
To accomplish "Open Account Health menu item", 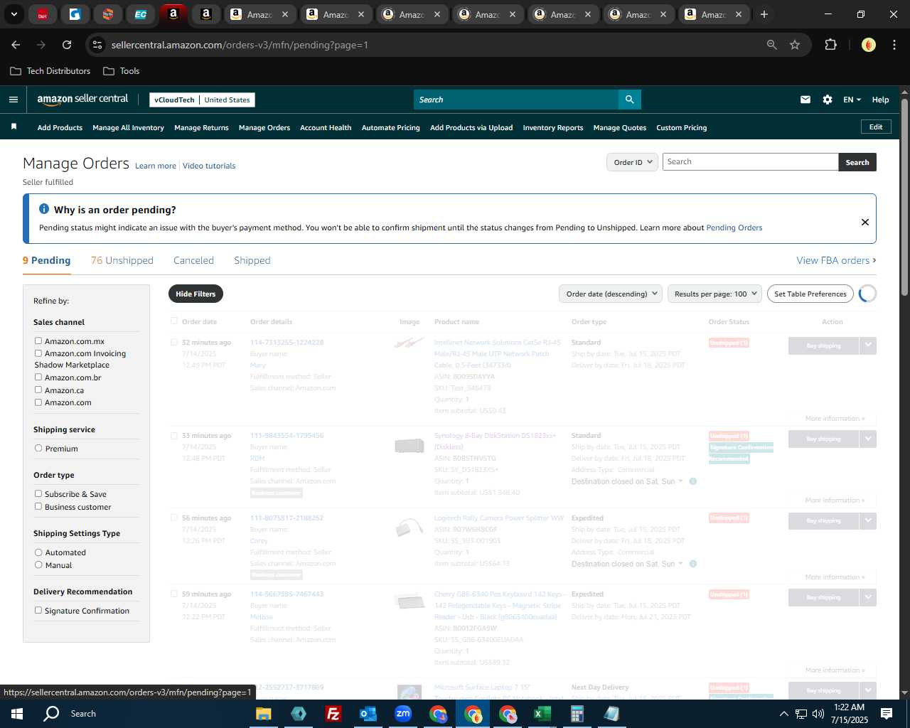I will (326, 127).
